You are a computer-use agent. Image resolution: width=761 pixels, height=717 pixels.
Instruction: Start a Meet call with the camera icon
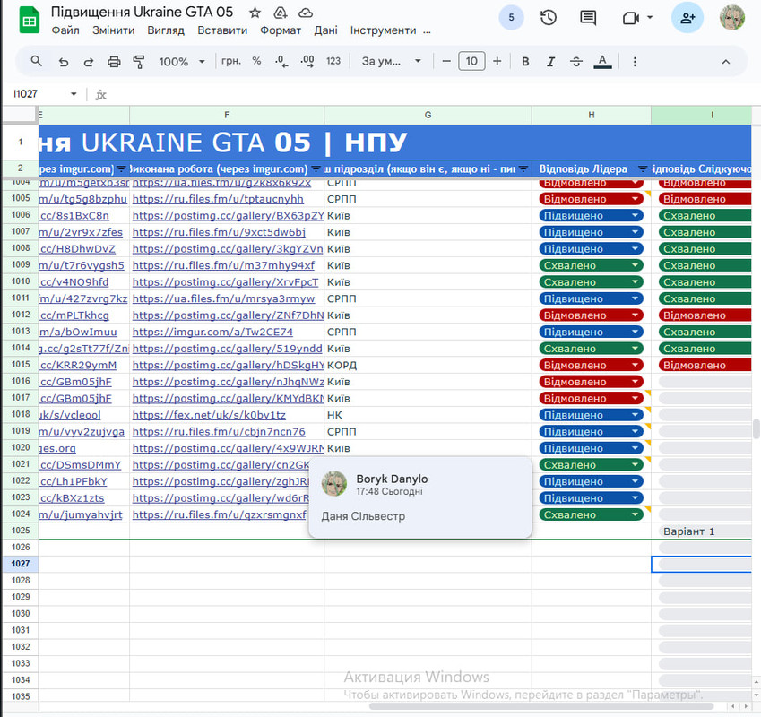pos(631,19)
